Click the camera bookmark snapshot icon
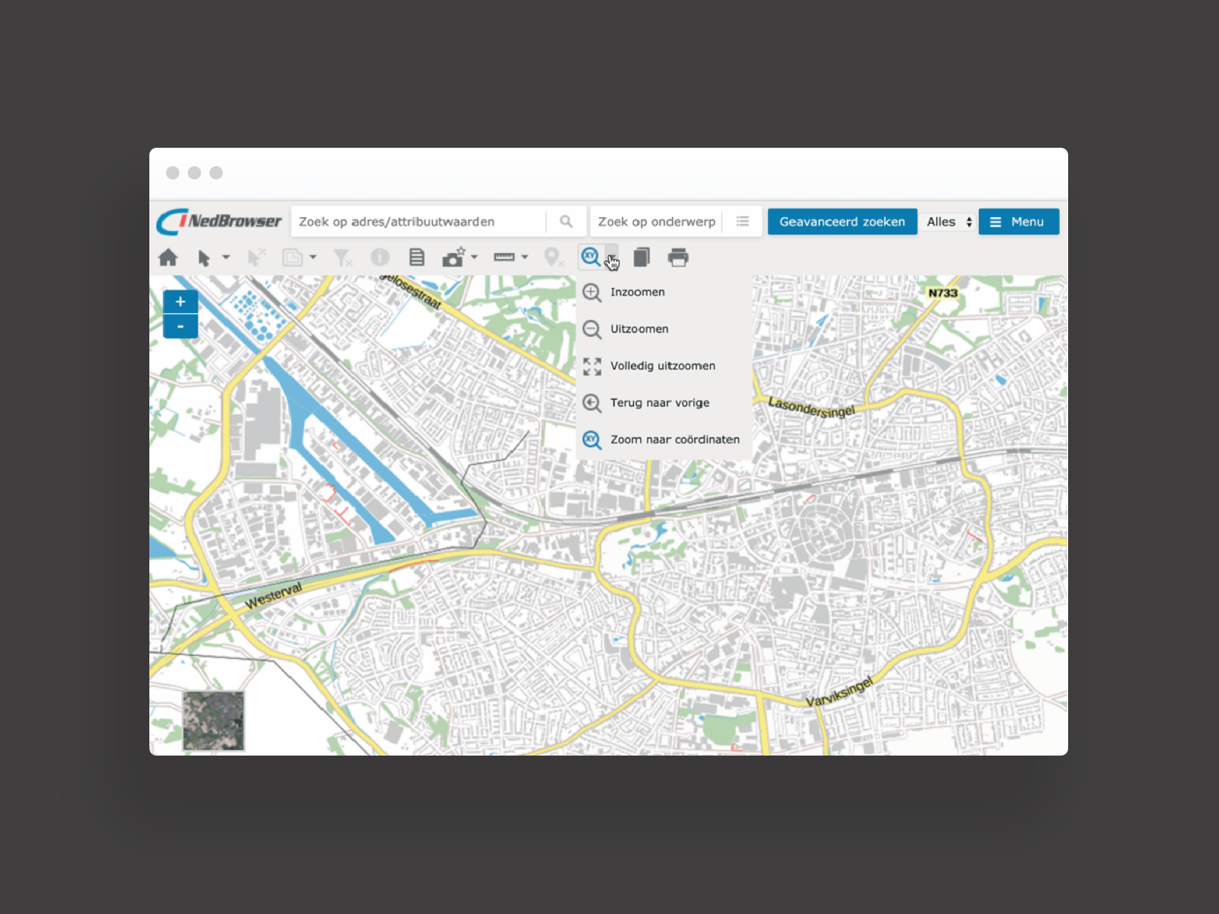 coord(453,257)
